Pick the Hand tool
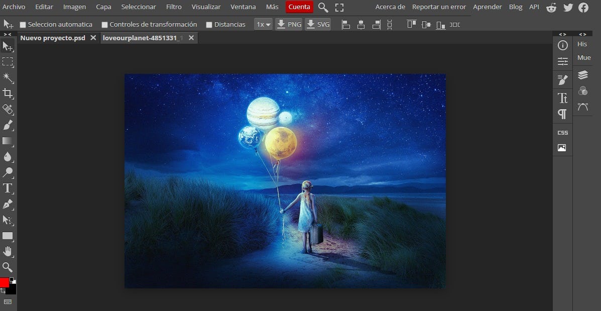 coord(8,251)
